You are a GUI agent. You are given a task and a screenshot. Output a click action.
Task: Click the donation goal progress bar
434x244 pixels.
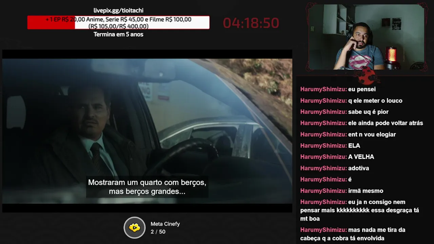pyautogui.click(x=118, y=22)
